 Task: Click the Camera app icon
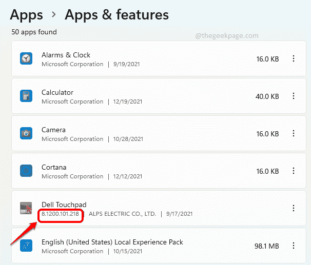pyautogui.click(x=26, y=134)
